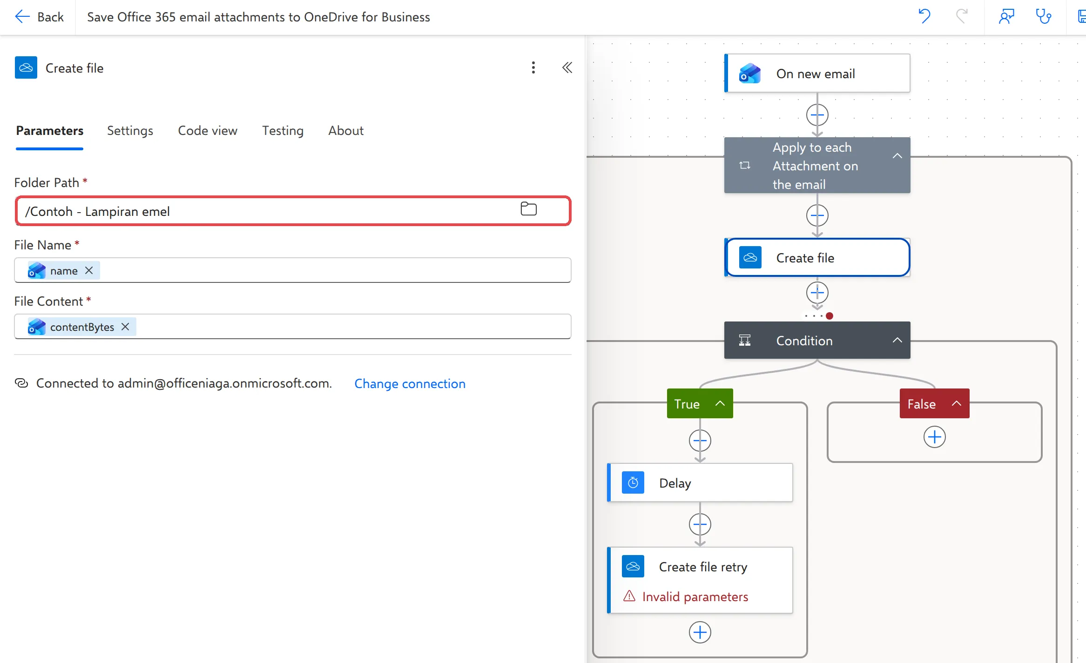Viewport: 1086px width, 663px height.
Task: Add an action in False branch
Action: coord(934,437)
